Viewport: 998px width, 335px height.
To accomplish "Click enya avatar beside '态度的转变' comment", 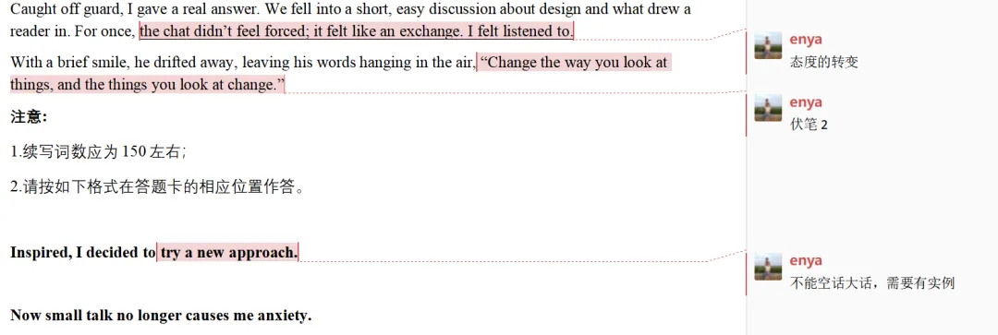I will point(768,46).
